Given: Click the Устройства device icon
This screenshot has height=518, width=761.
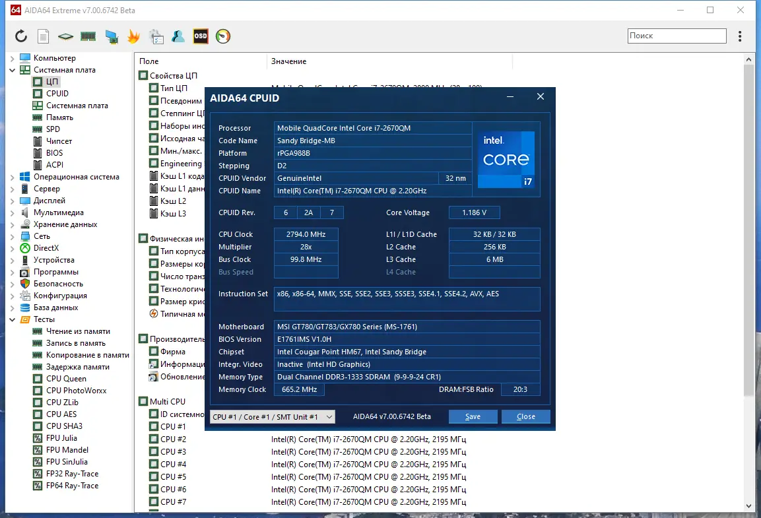Looking at the screenshot, I should [x=25, y=260].
